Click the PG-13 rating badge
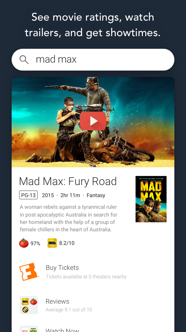Viewport: 186px width, 332px height. click(x=28, y=195)
